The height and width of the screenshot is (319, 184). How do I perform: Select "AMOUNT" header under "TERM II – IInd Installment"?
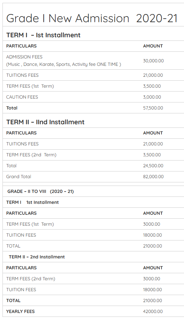(x=153, y=133)
